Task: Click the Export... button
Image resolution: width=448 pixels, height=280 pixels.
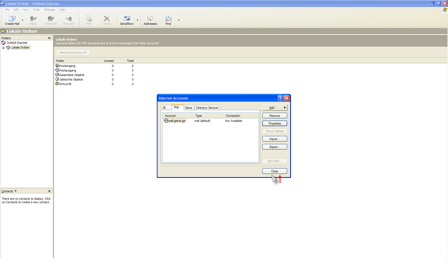Action: pos(275,147)
